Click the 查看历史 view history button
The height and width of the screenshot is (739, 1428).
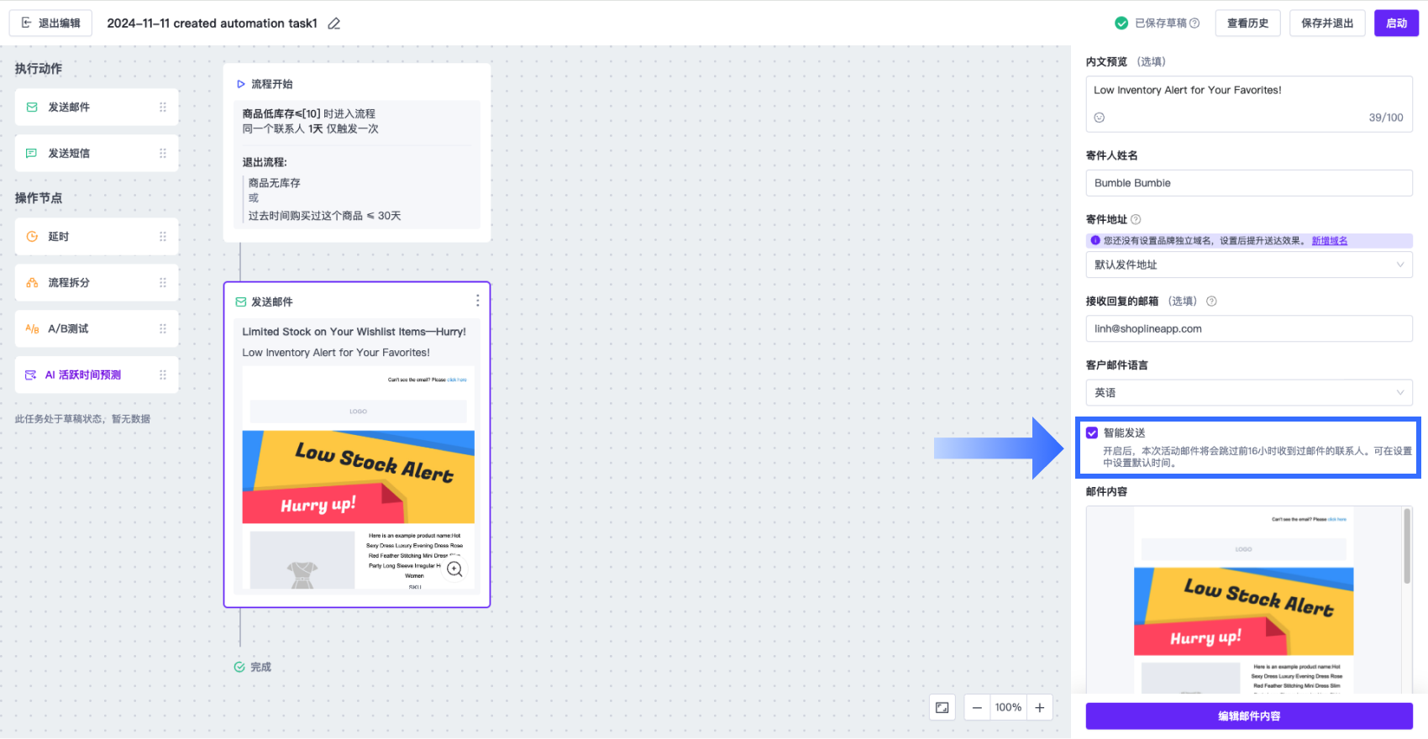1247,24
